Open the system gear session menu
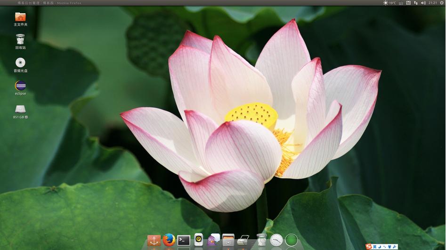Image resolution: width=446 pixels, height=250 pixels. [441, 3]
